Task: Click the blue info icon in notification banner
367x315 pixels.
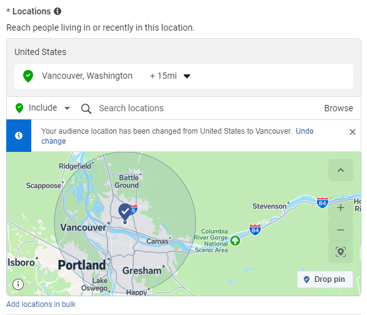Action: point(19,136)
